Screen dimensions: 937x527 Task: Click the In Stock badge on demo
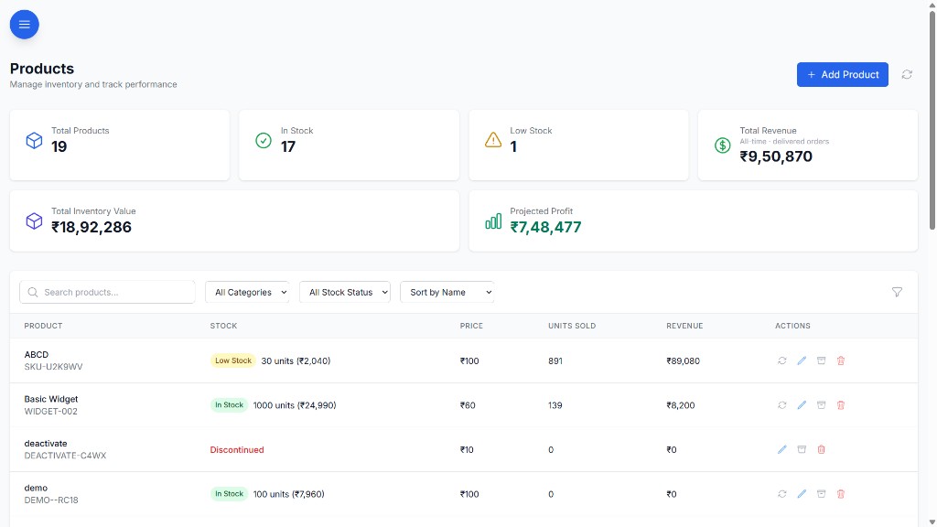[x=229, y=494]
